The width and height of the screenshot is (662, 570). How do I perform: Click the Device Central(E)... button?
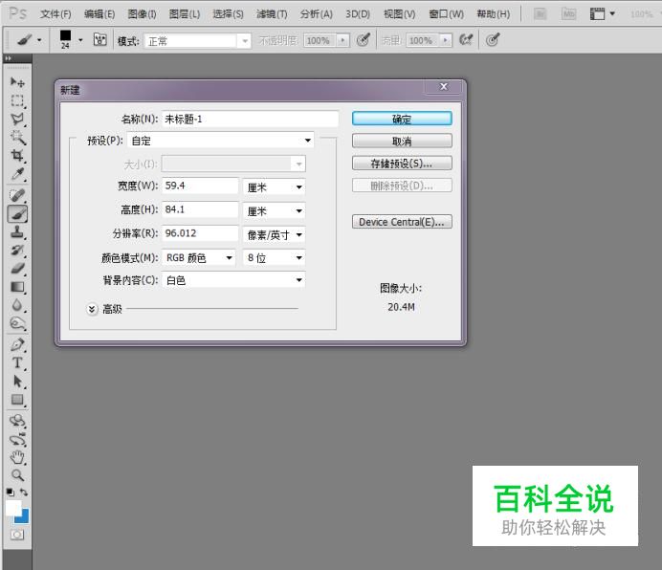click(402, 222)
